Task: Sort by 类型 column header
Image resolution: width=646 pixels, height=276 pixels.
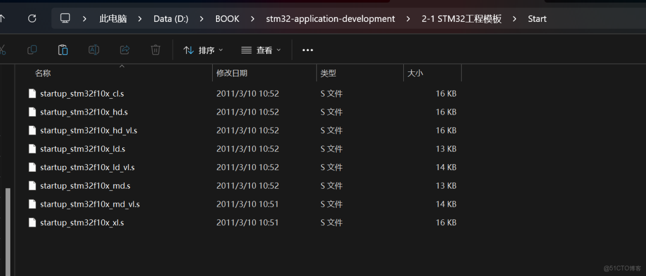Action: 328,73
